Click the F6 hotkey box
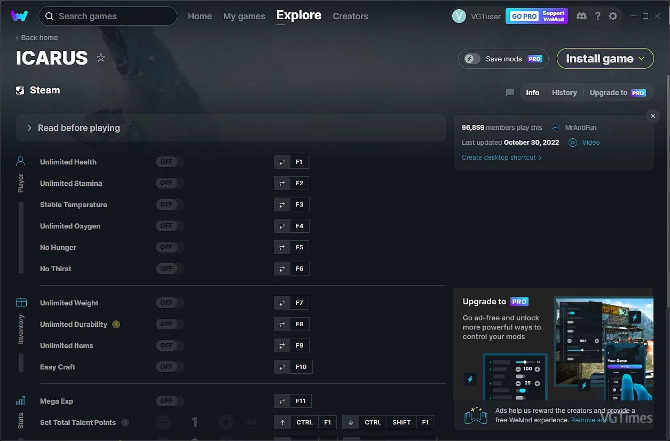This screenshot has width=670, height=441. pos(299,269)
